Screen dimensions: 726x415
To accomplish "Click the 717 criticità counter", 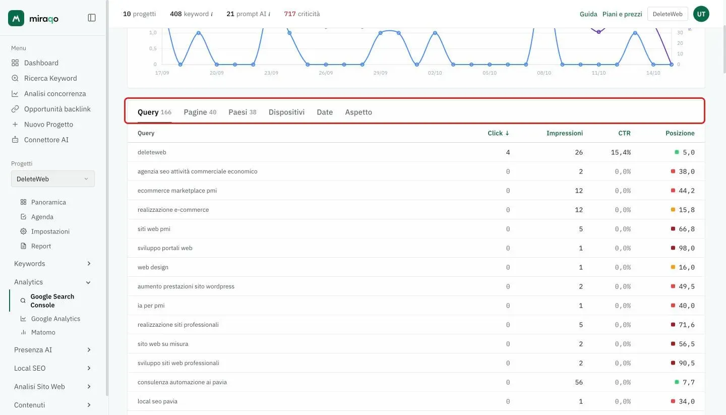I will coord(302,14).
